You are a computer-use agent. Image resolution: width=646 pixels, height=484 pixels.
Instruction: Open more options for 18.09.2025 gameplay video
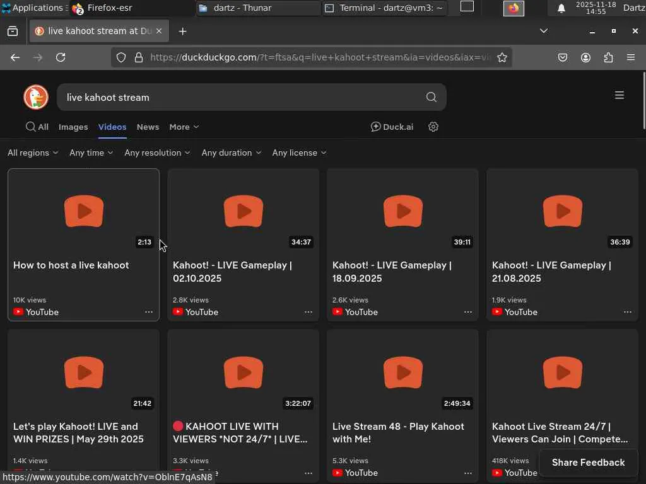click(x=468, y=312)
